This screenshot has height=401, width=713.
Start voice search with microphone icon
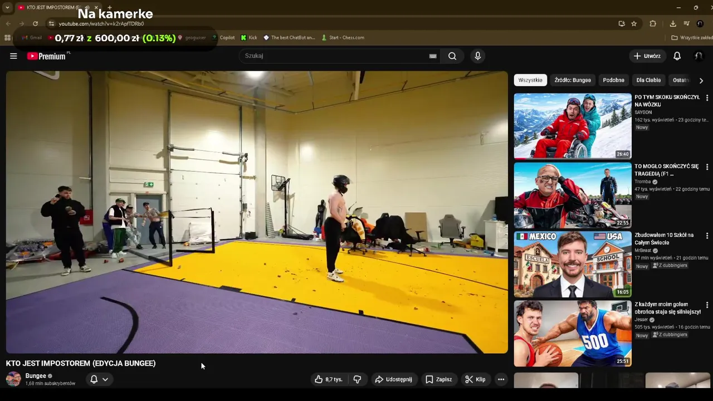pyautogui.click(x=477, y=56)
